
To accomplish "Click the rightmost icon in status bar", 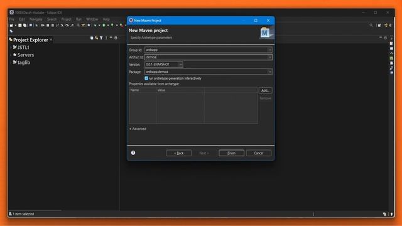I will [x=392, y=214].
